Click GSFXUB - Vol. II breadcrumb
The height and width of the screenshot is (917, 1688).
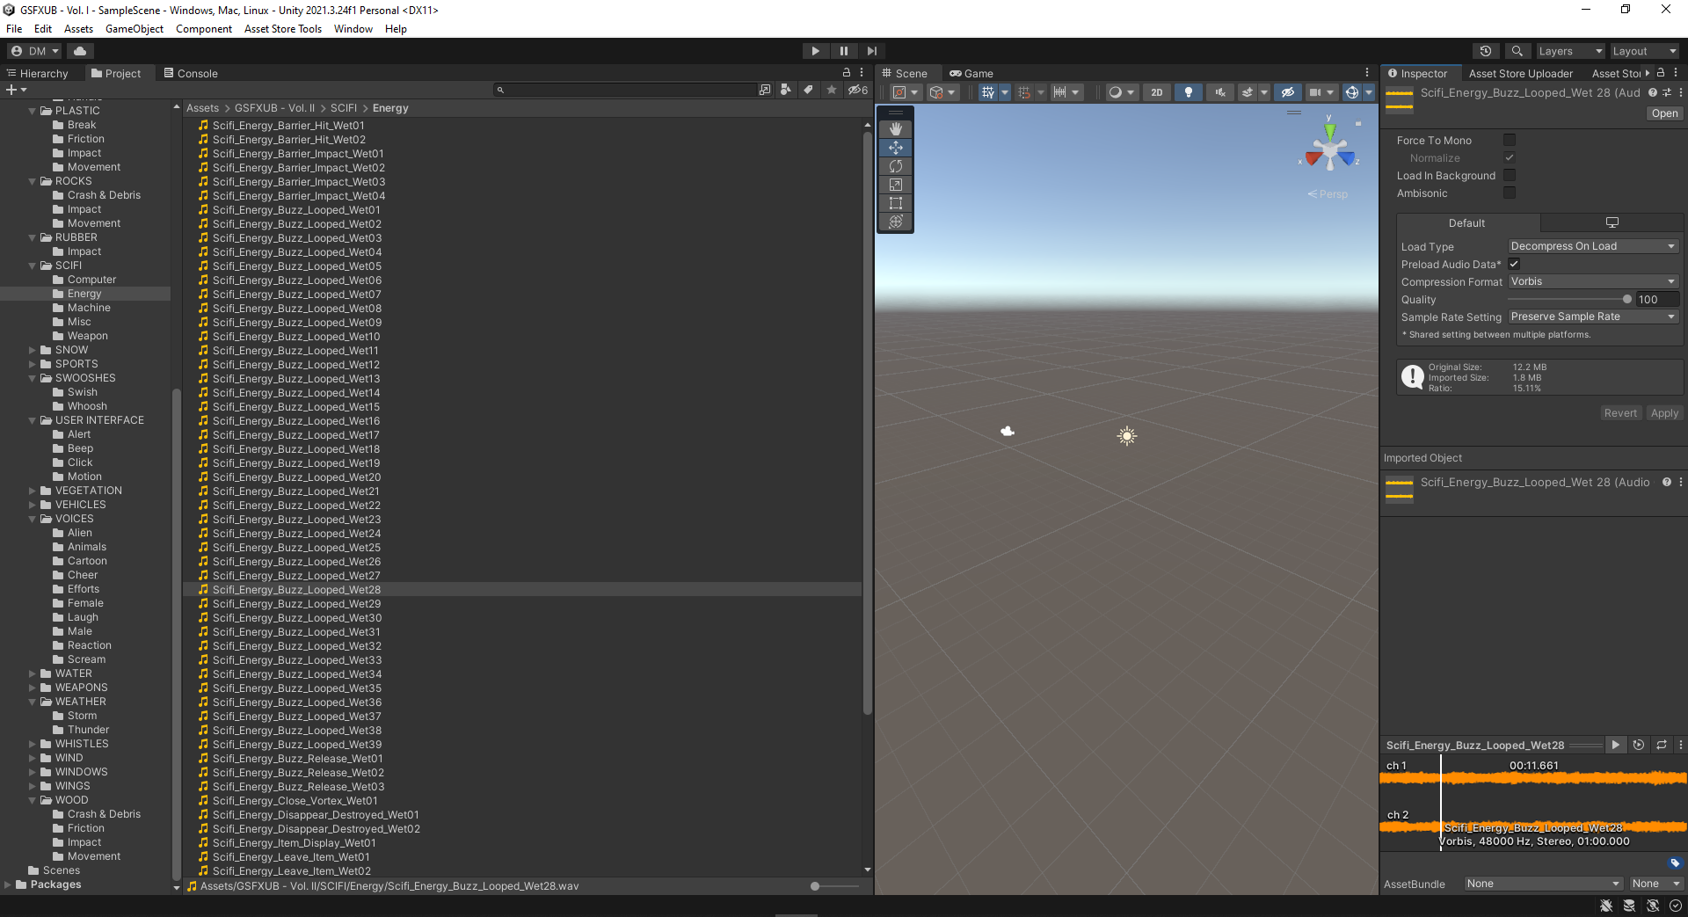point(274,108)
